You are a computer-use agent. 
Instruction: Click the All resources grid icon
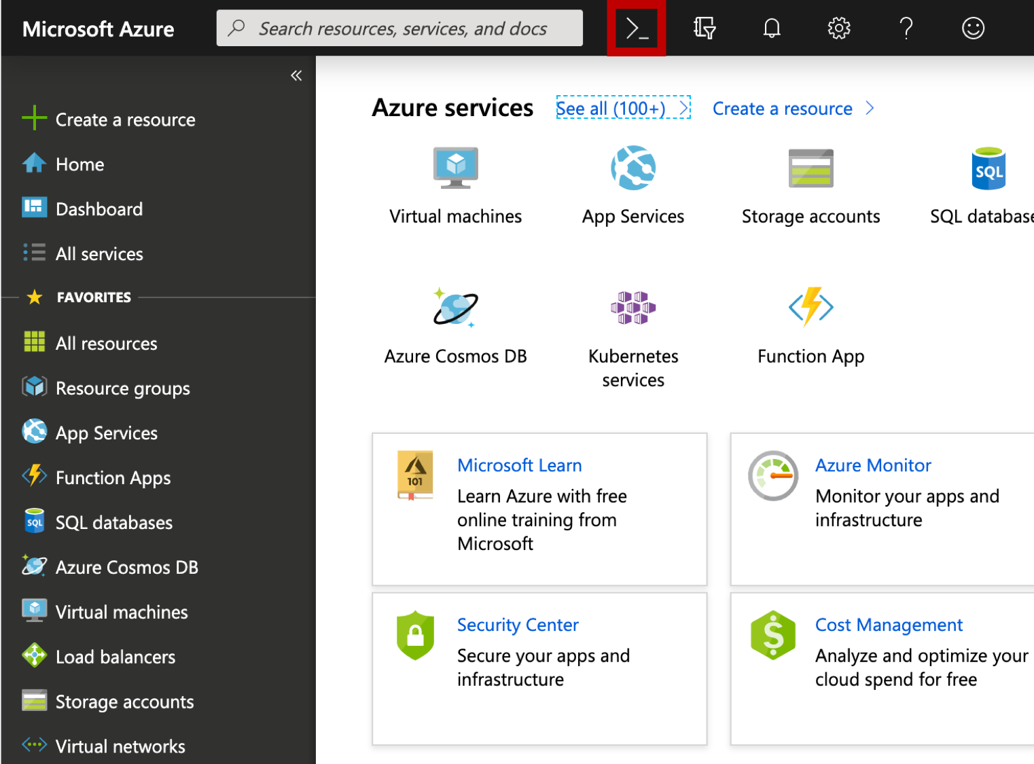coord(34,342)
